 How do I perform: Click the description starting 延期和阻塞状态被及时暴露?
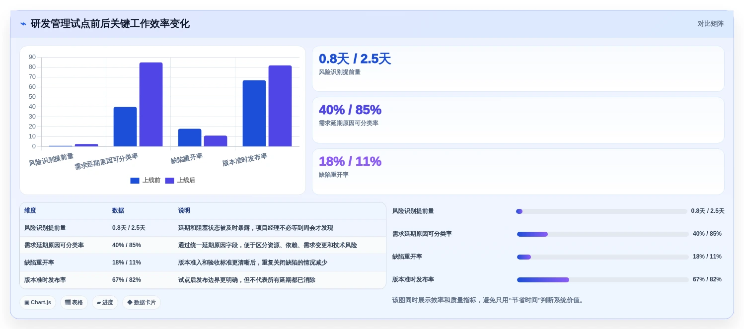pos(256,228)
